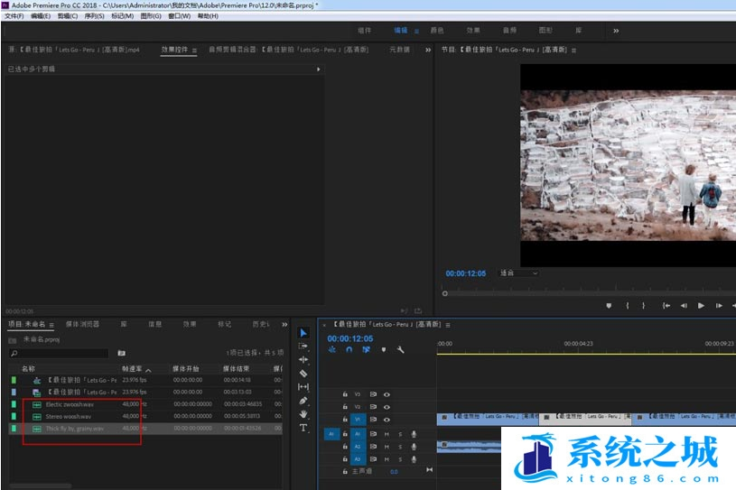Open the 文件(F) menu

coord(14,16)
